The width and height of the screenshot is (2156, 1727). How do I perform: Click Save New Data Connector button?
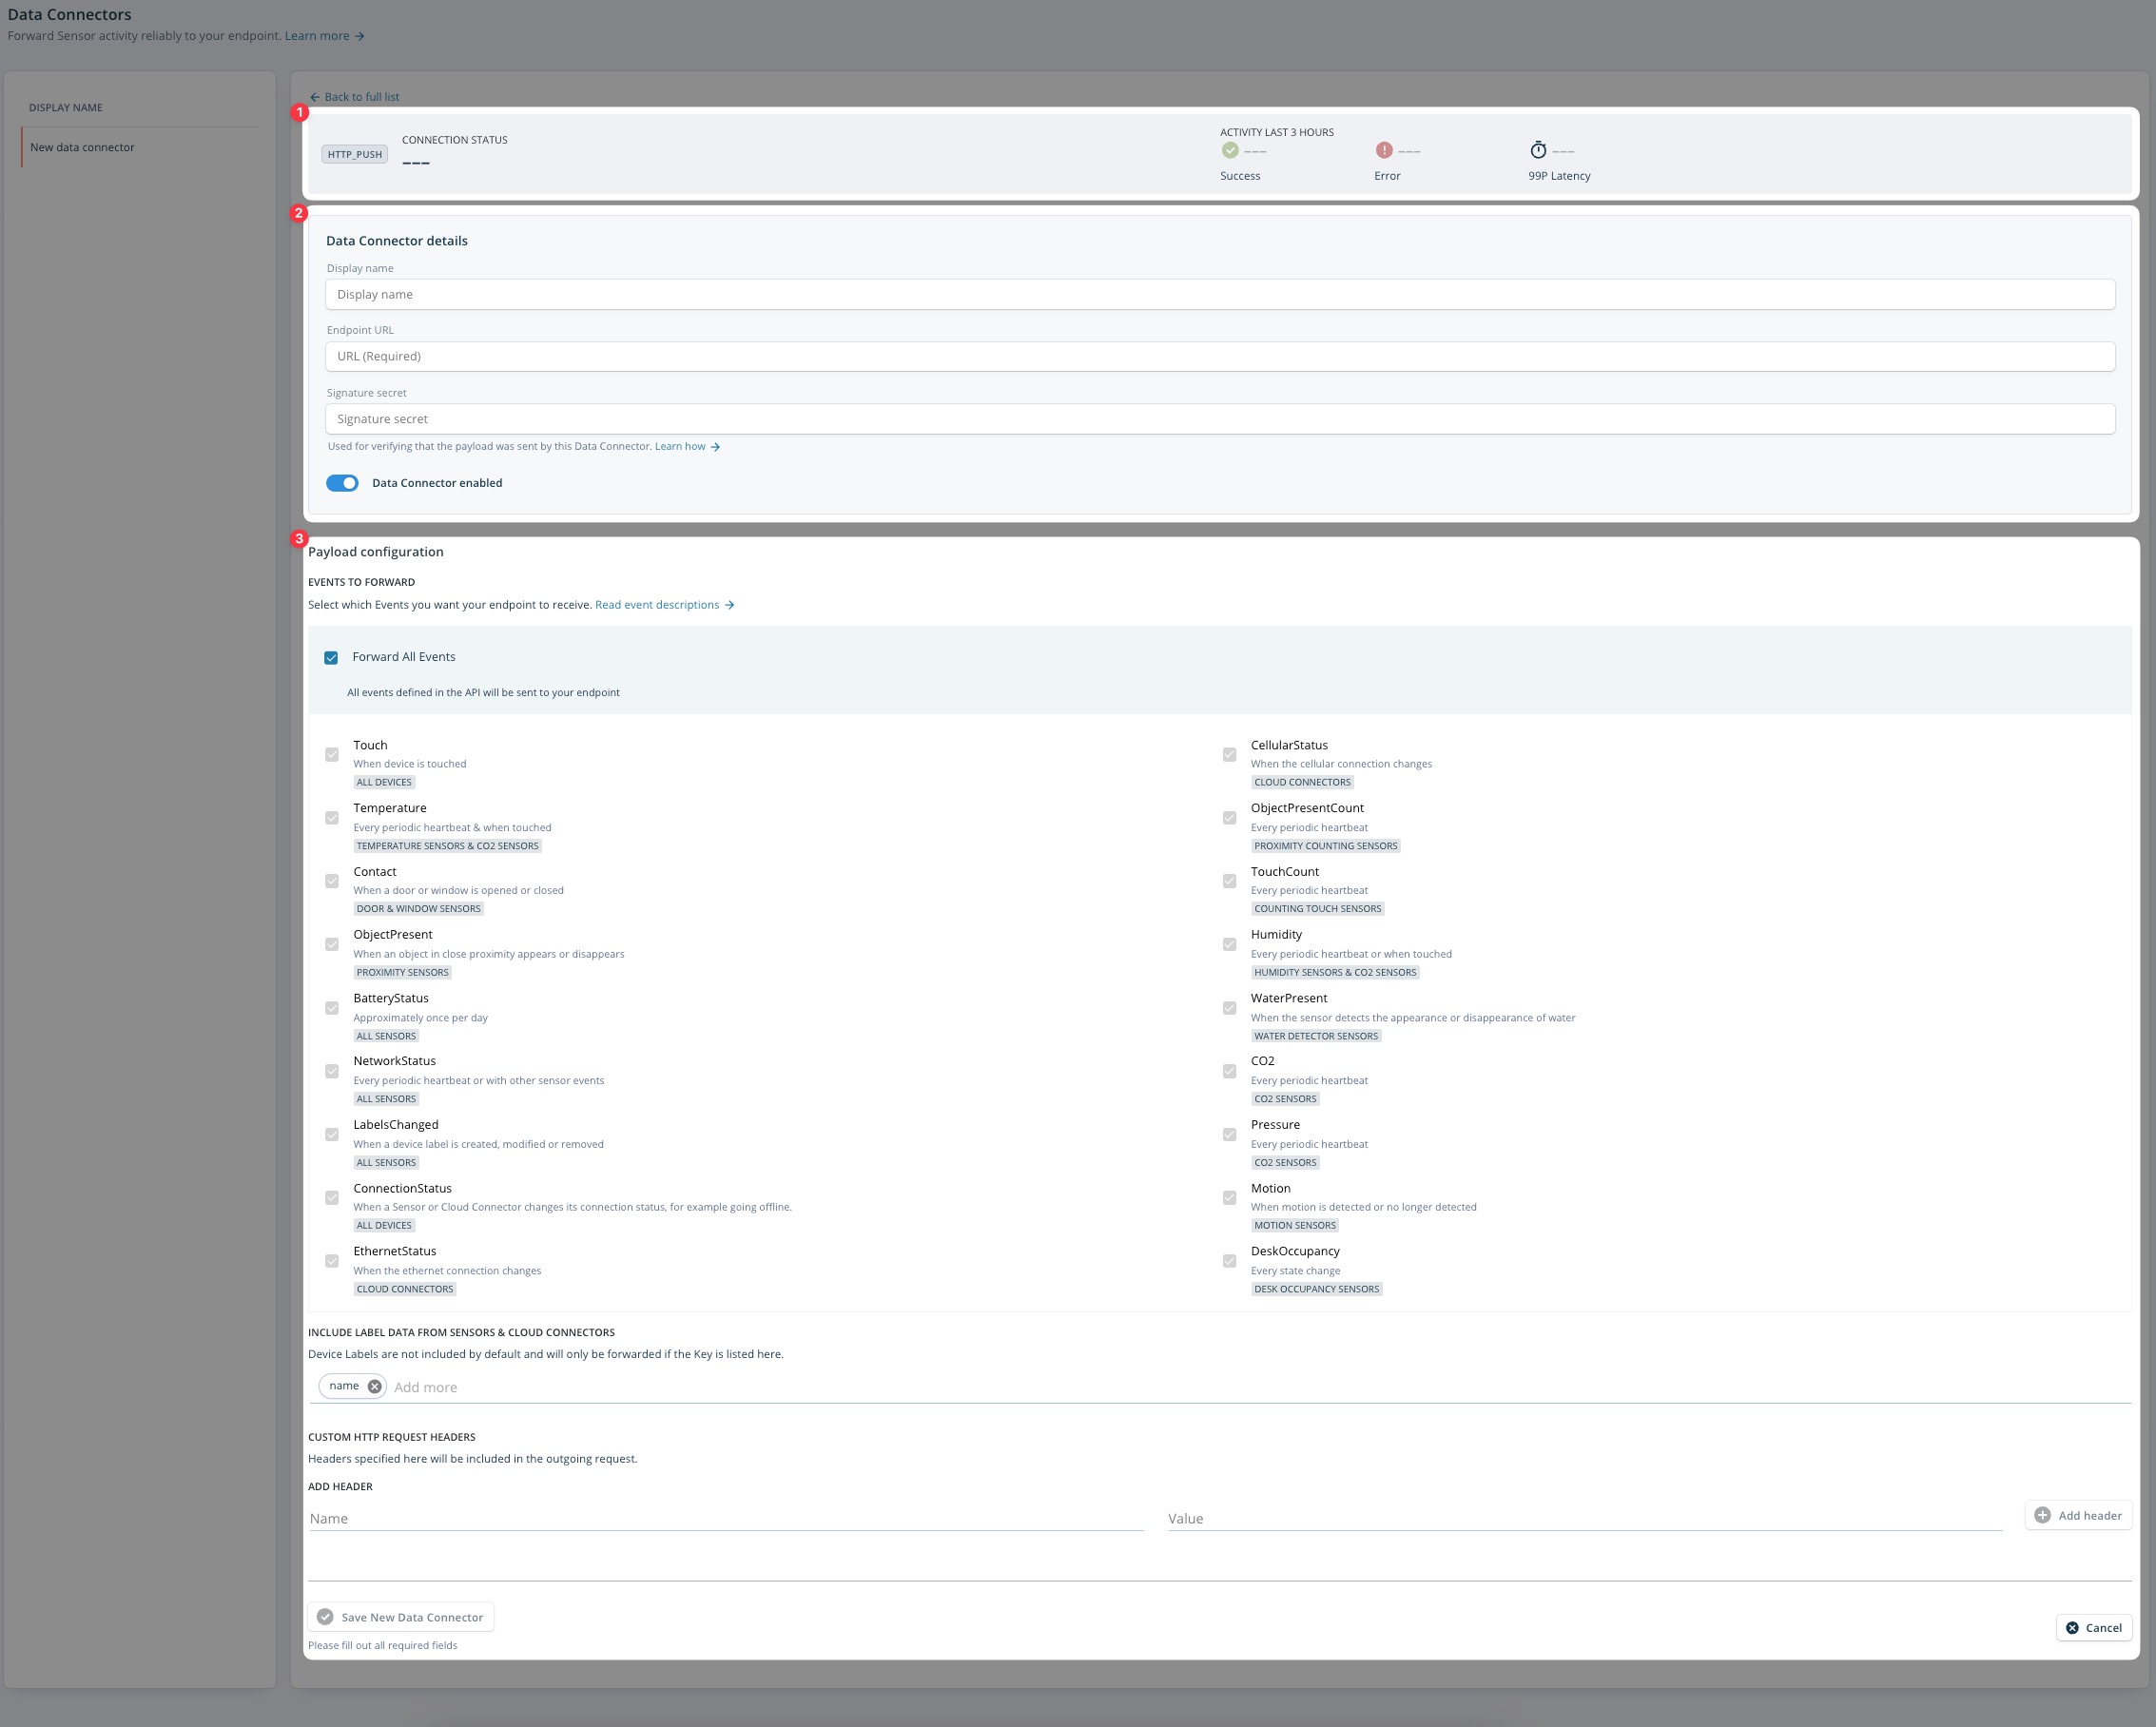(x=400, y=1617)
